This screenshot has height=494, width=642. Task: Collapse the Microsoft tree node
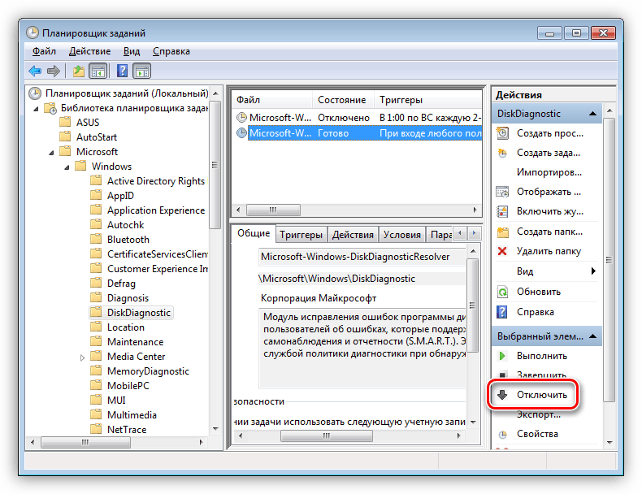(x=51, y=153)
